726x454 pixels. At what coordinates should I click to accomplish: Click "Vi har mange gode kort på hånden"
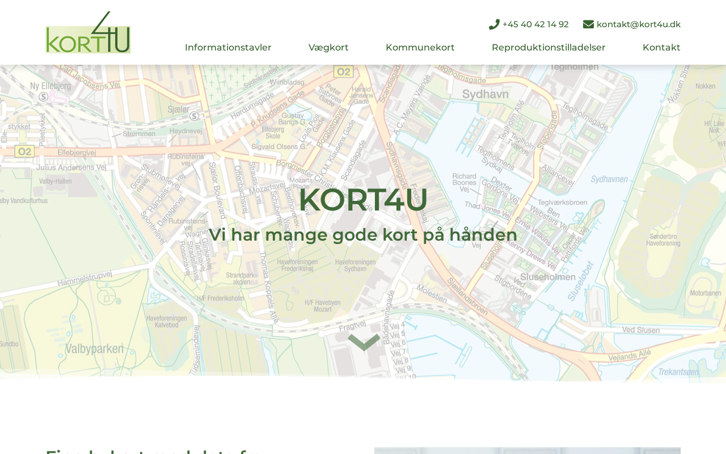363,235
